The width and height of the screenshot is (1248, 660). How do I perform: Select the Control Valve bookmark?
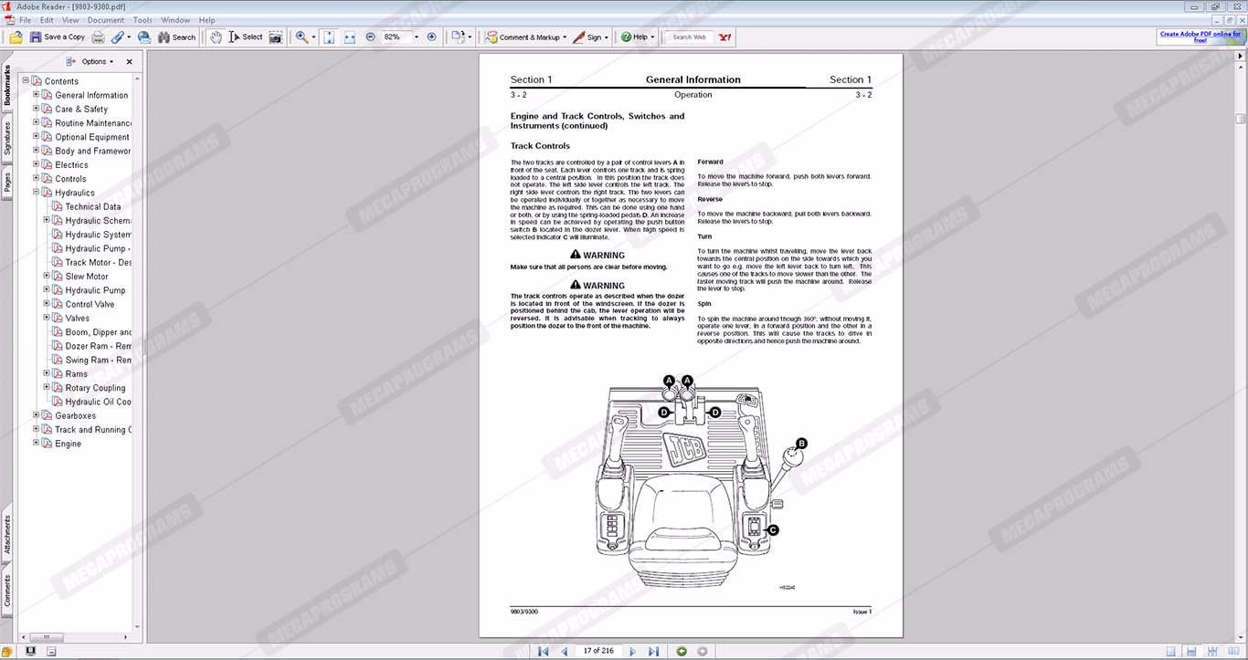(x=90, y=304)
